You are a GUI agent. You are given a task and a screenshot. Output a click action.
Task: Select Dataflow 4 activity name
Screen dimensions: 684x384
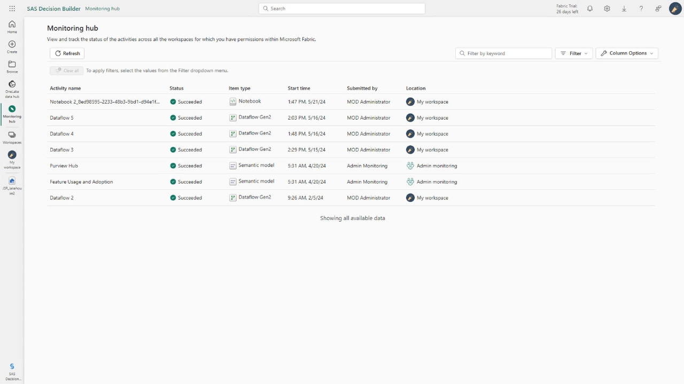tap(62, 134)
